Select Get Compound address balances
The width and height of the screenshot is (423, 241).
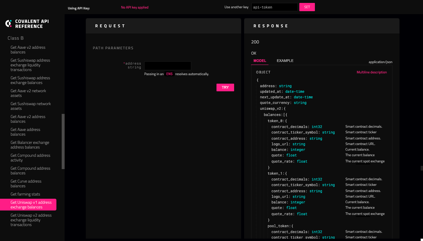(x=30, y=171)
